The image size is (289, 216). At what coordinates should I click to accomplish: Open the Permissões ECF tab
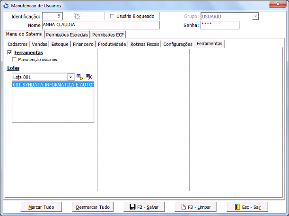108,35
